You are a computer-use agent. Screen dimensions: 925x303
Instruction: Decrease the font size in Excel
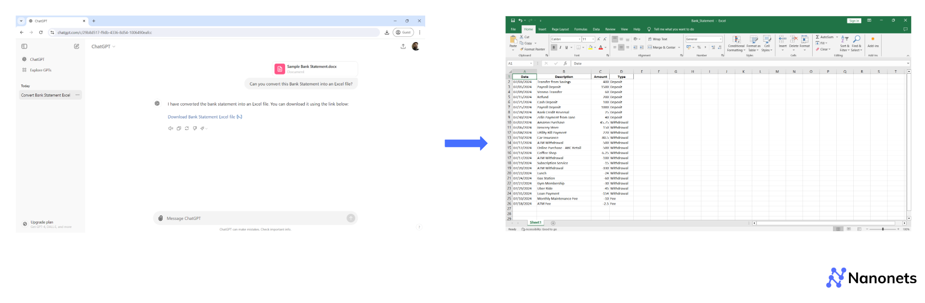coord(605,39)
